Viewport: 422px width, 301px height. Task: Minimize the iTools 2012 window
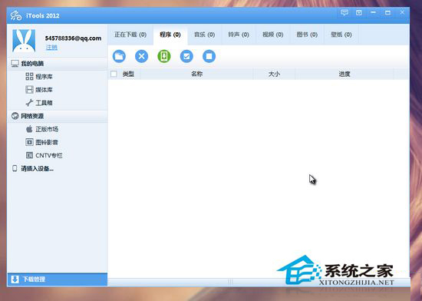[374, 12]
